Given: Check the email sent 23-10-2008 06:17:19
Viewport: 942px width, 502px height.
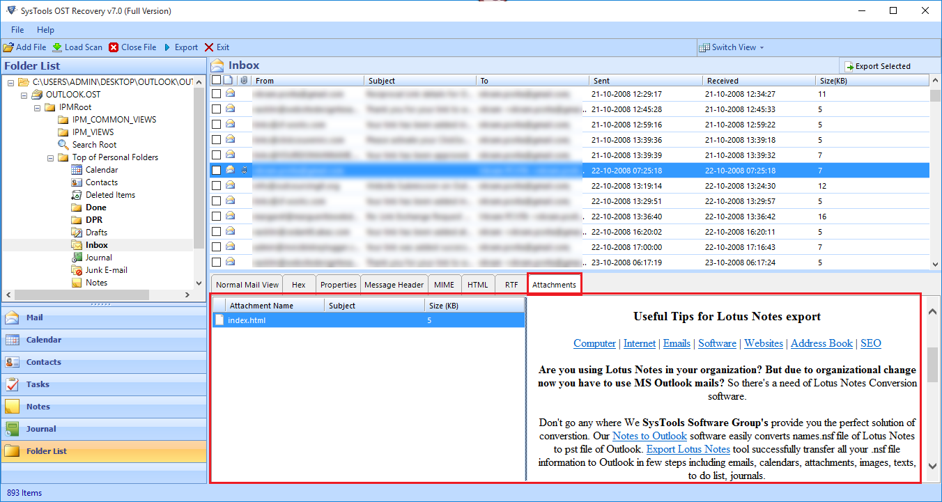Looking at the screenshot, I should 217,262.
